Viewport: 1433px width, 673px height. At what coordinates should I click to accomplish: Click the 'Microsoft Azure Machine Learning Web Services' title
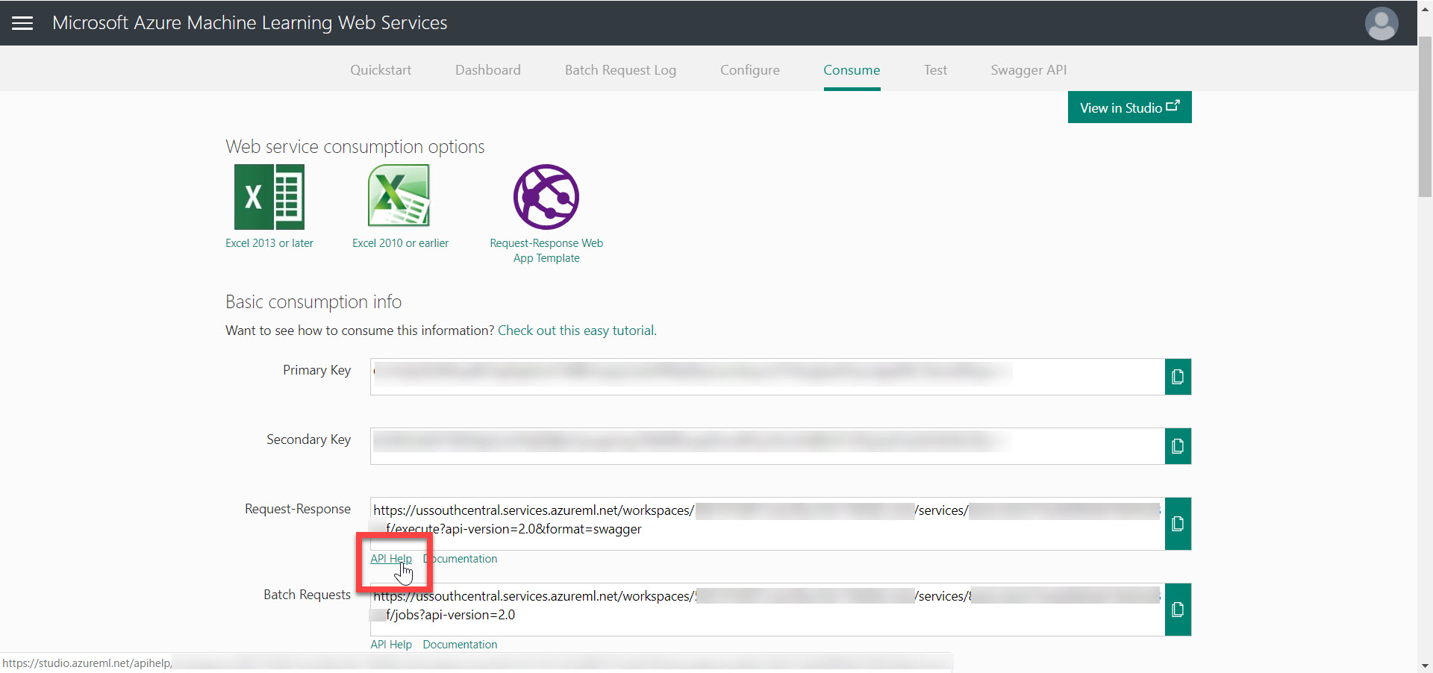(250, 23)
